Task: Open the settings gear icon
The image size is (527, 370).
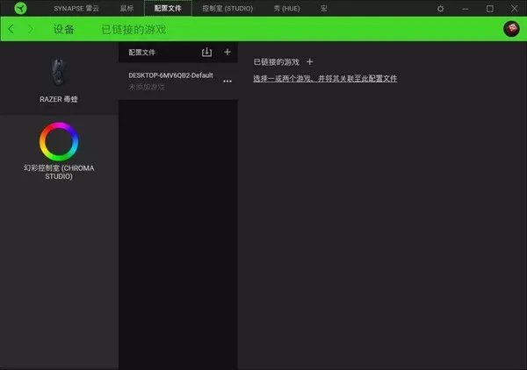Action: (x=440, y=9)
